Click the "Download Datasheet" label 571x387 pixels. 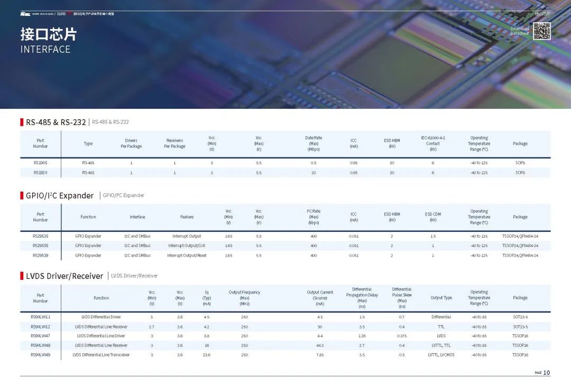coord(520,31)
